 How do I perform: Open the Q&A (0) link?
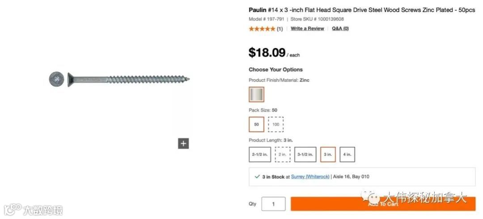340,29
